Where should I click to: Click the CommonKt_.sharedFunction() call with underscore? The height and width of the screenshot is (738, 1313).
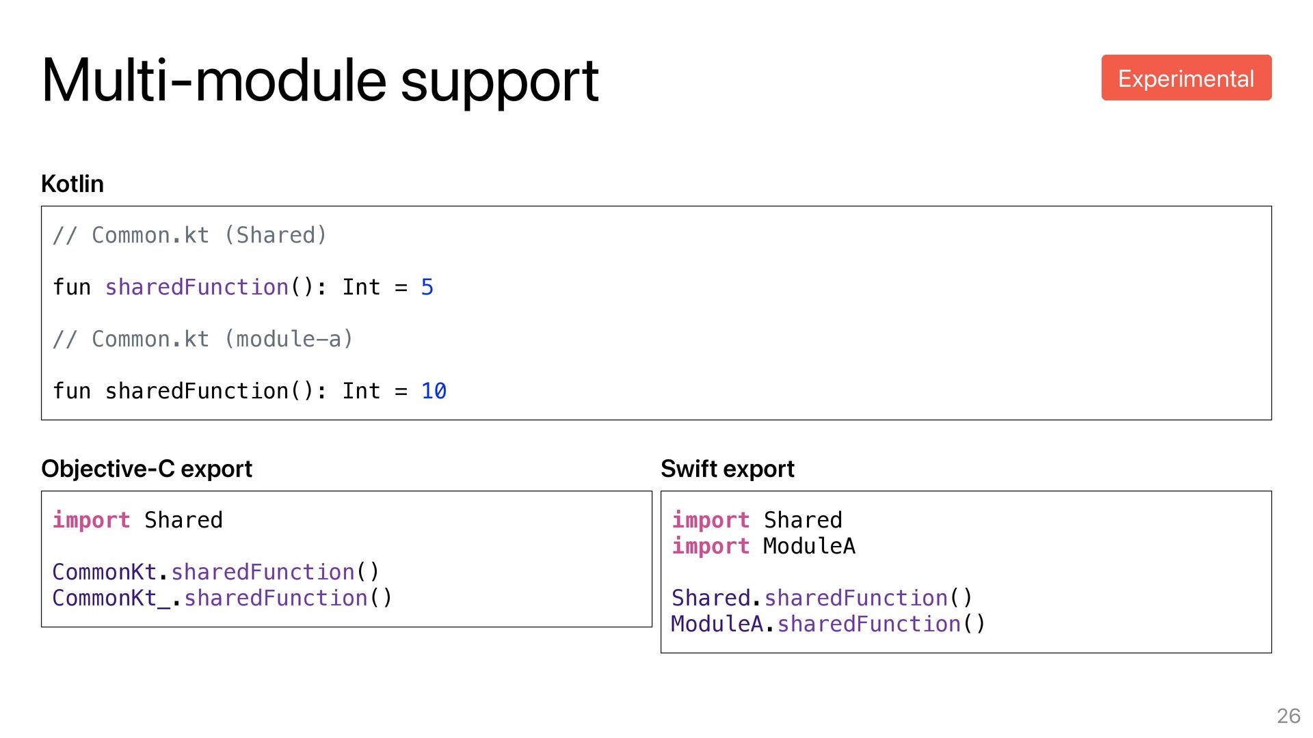[x=222, y=598]
